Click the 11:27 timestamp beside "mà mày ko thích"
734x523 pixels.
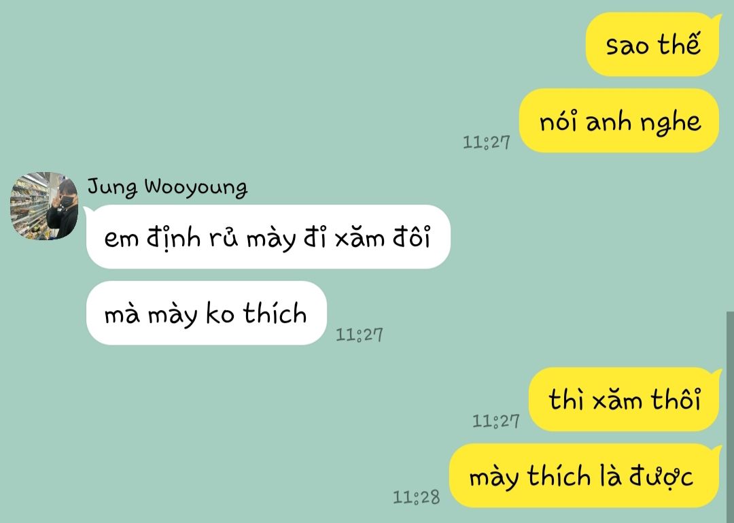(360, 335)
